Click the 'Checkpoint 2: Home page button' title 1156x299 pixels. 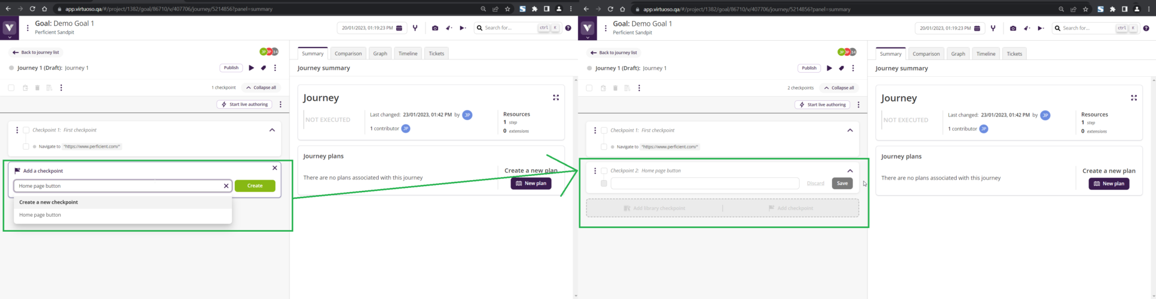[645, 171]
